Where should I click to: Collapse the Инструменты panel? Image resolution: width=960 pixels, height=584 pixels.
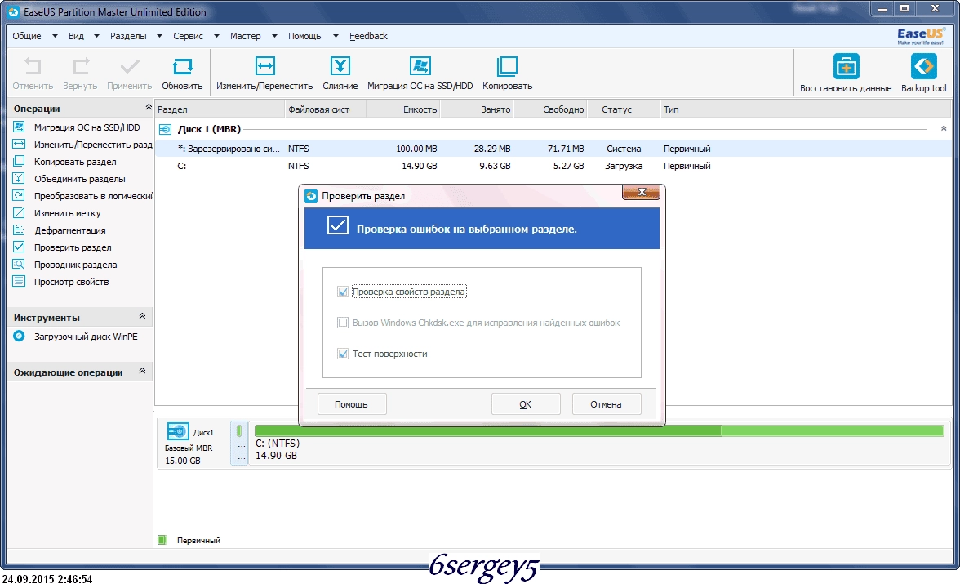coord(142,316)
